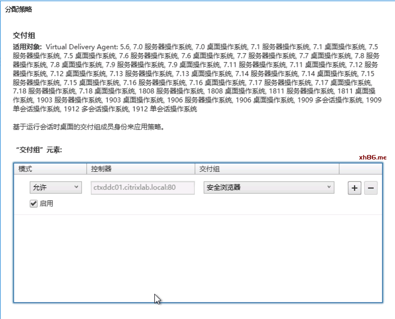Click the 分配策略 window title
The image size is (395, 319).
[19, 10]
